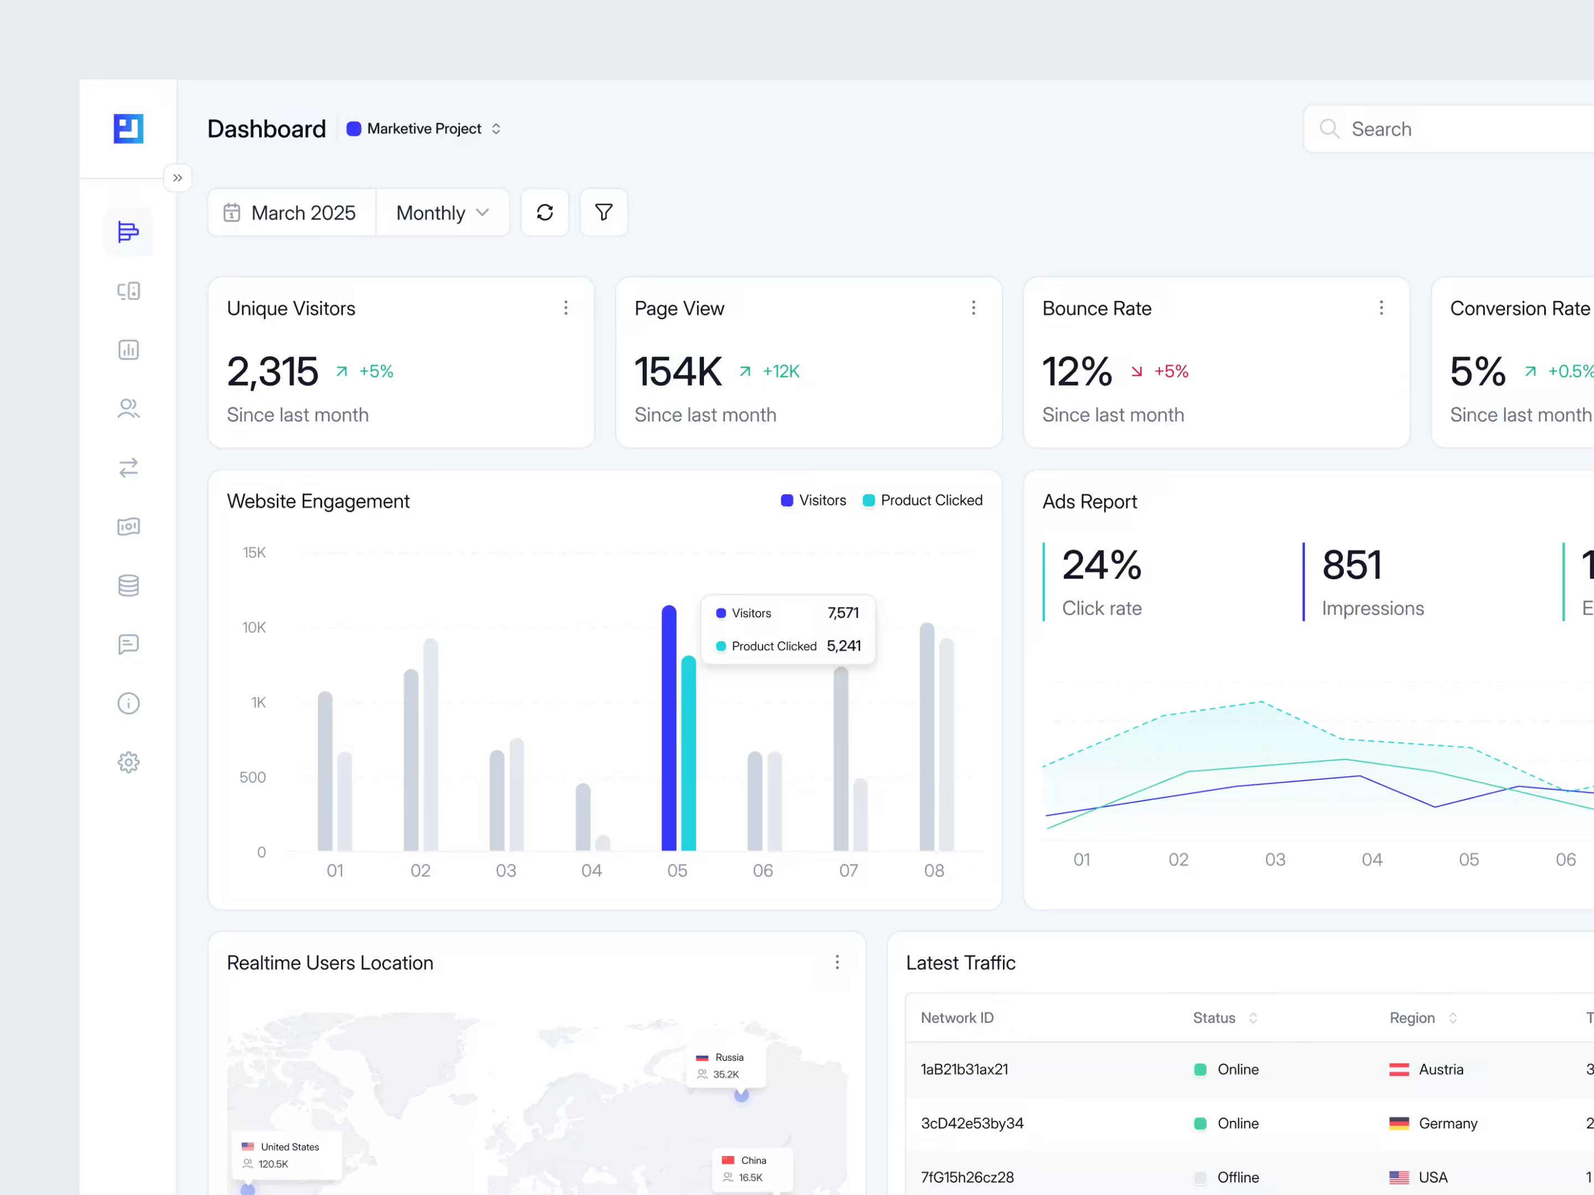Viewport: 1594px width, 1195px height.
Task: Open the messages chat sidebar icon
Action: (128, 645)
